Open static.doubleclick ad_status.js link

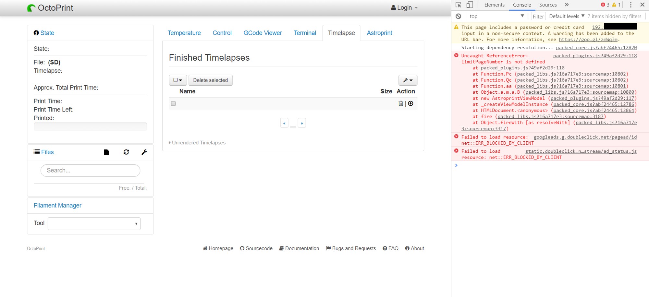[581, 151]
